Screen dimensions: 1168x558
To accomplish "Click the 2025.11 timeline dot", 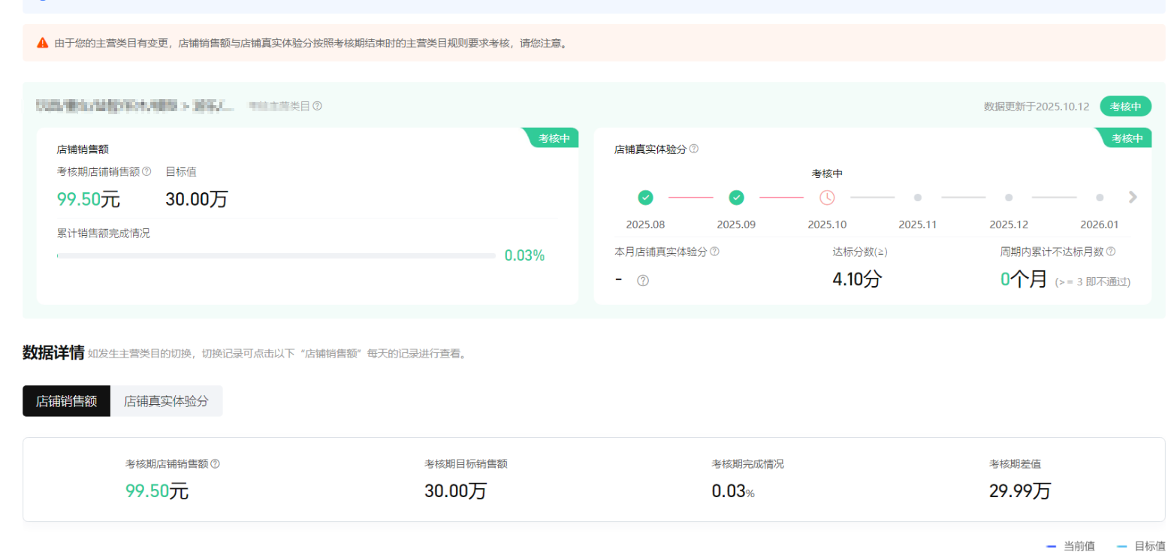I will tap(918, 198).
